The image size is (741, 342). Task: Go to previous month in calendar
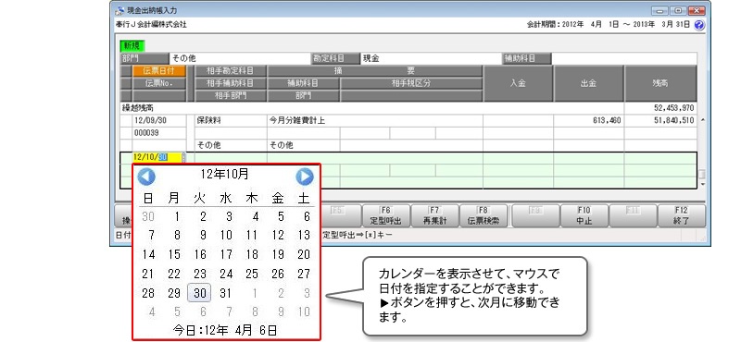pos(146,177)
